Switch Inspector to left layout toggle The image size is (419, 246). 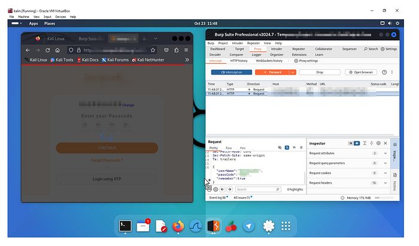350,143
